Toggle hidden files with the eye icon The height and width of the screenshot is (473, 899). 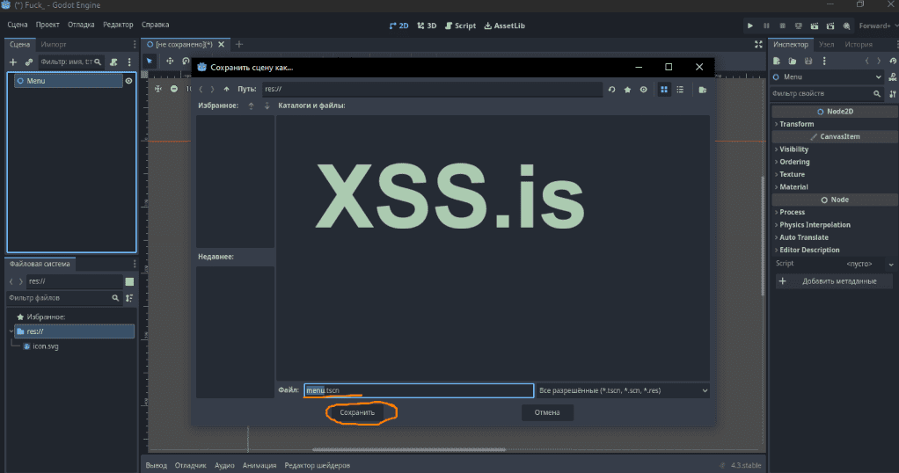[x=643, y=90]
